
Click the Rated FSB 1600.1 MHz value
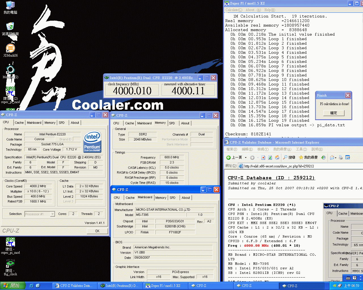pyautogui.click(x=38, y=201)
